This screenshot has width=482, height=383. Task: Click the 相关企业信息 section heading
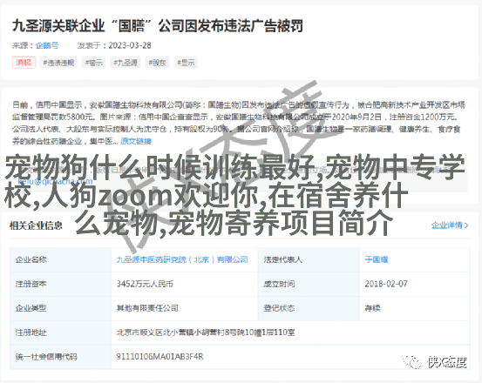(x=36, y=225)
